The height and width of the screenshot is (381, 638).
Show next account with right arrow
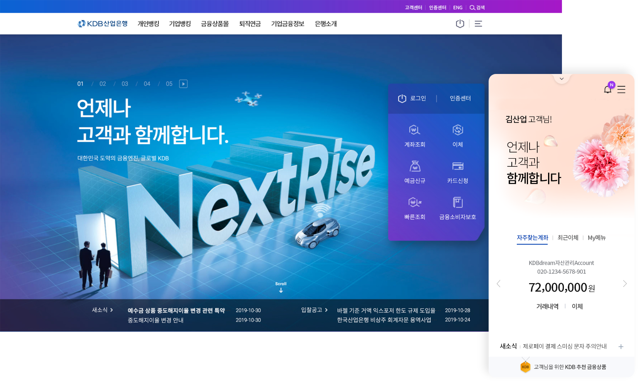coord(625,284)
